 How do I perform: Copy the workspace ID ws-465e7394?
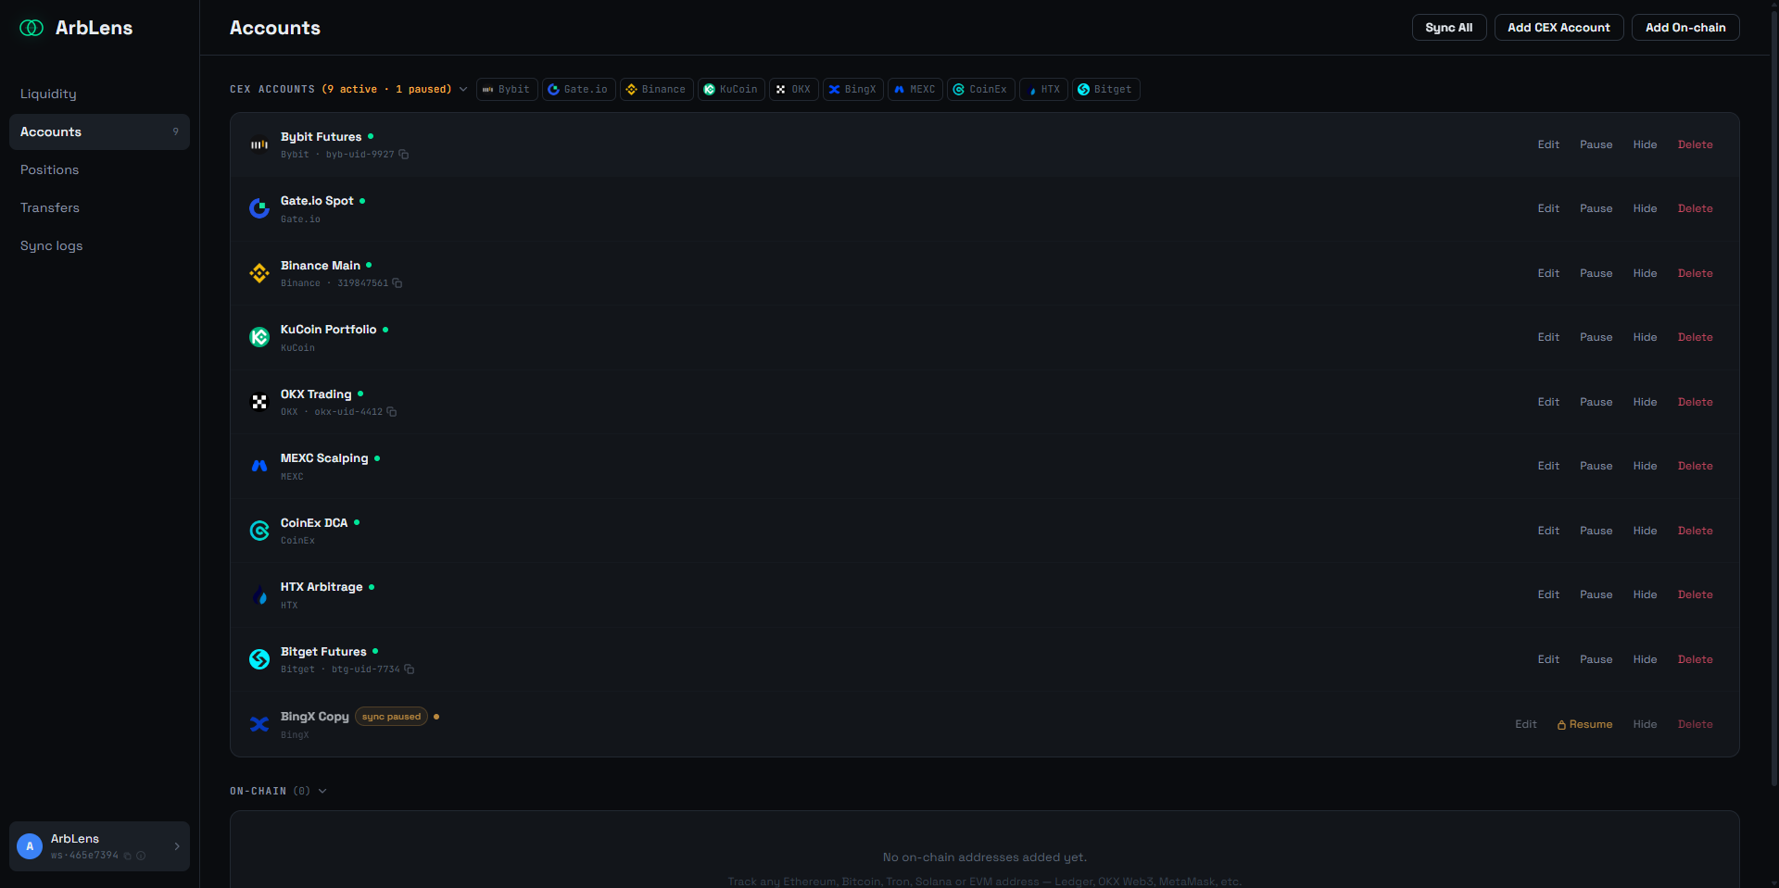point(128,856)
